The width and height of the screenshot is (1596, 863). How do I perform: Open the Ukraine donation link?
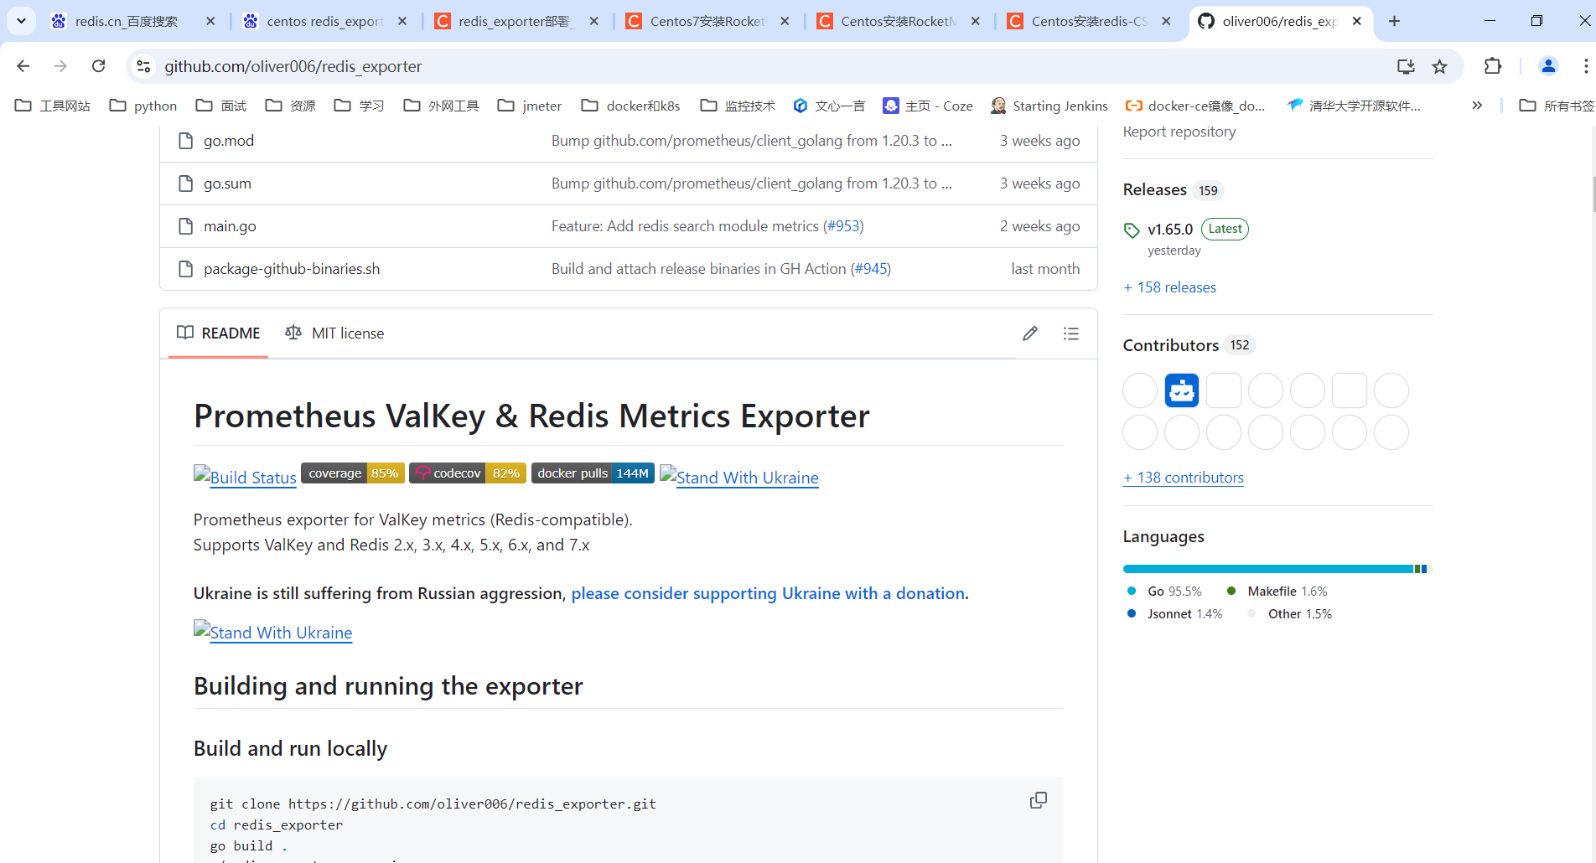click(768, 593)
